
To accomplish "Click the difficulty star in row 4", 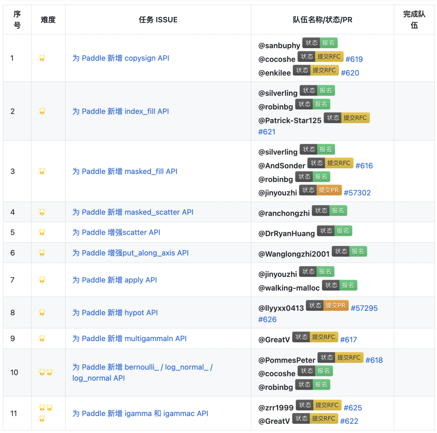I will click(x=42, y=212).
